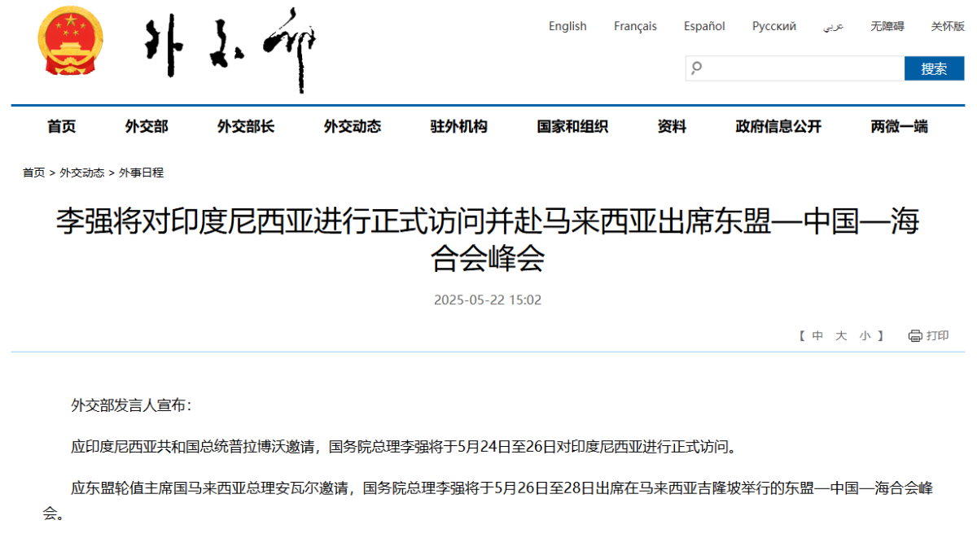977x551 pixels.
Task: Open the 国家和组织 menu item
Action: tap(572, 126)
